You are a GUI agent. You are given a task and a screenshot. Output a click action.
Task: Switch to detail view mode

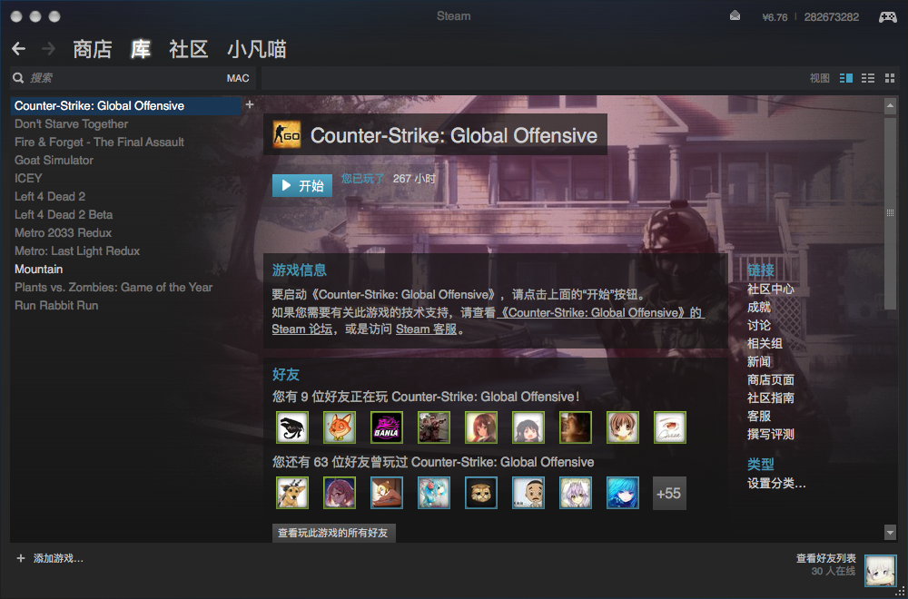846,78
